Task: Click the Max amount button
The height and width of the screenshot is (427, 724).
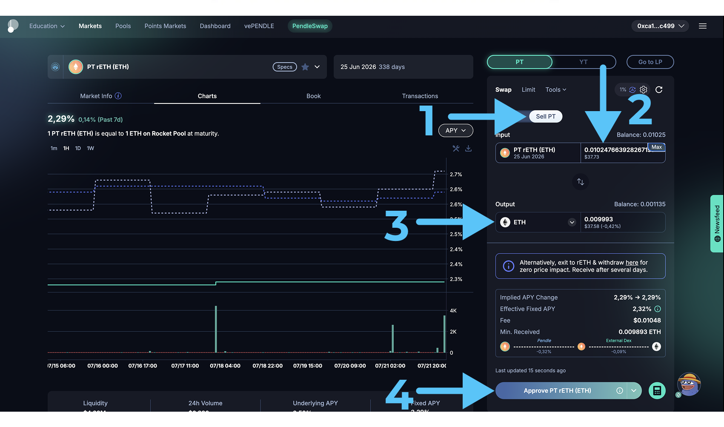Action: coord(656,147)
